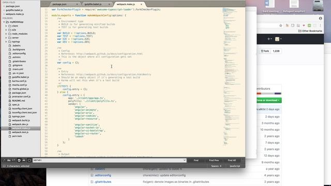Toggle case sensitive Aa option
The image size is (331, 186).
click(x=9, y=160)
